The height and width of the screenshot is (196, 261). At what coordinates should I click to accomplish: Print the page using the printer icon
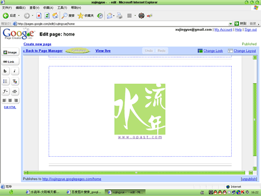(120, 16)
